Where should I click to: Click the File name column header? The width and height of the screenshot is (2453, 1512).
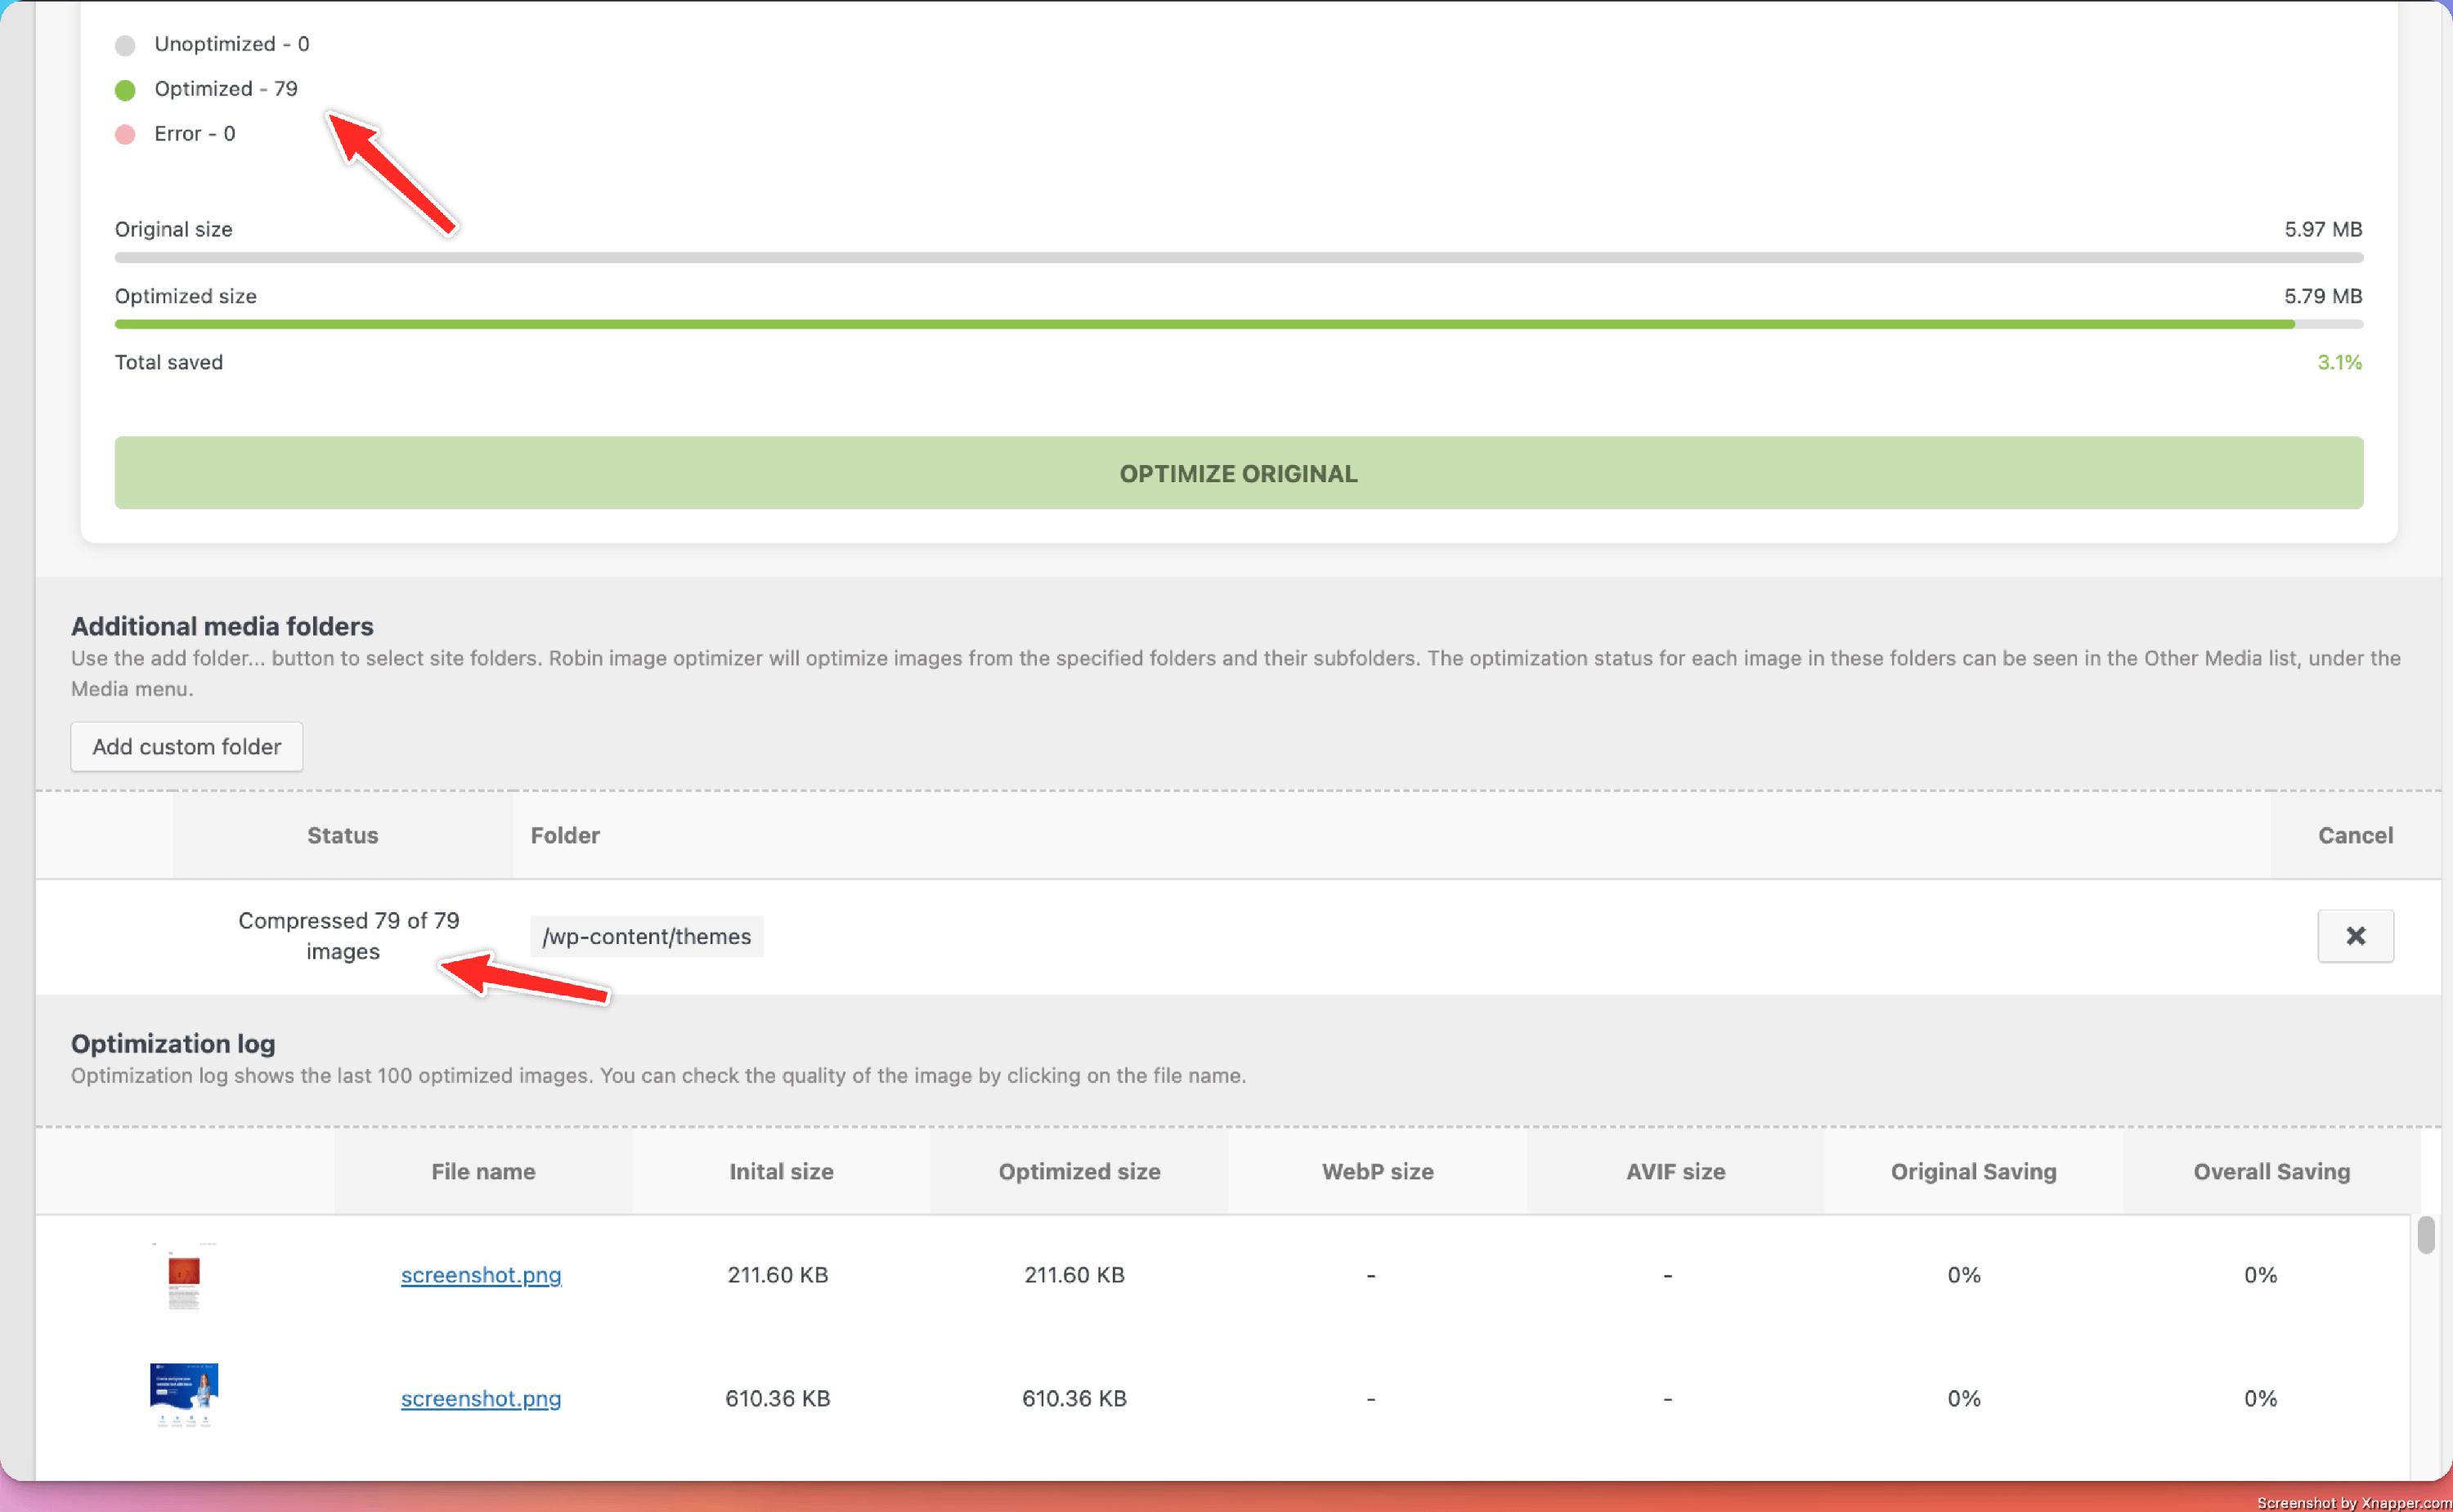point(483,1171)
